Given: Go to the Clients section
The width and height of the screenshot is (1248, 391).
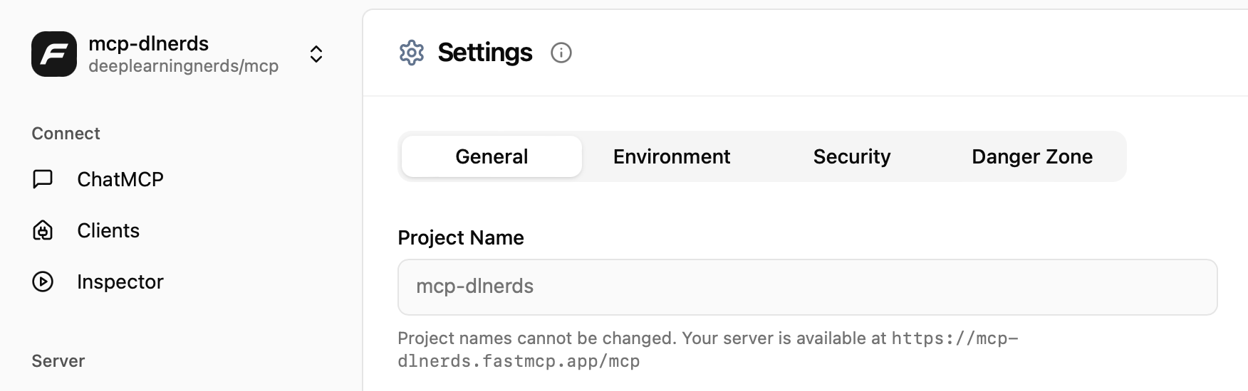Looking at the screenshot, I should coord(108,230).
